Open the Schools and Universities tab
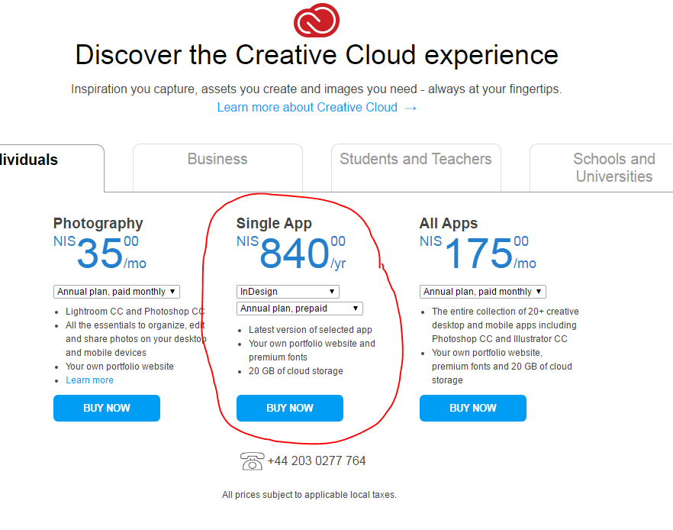 click(x=613, y=167)
